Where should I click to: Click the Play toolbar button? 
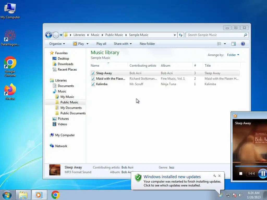[x=78, y=44]
